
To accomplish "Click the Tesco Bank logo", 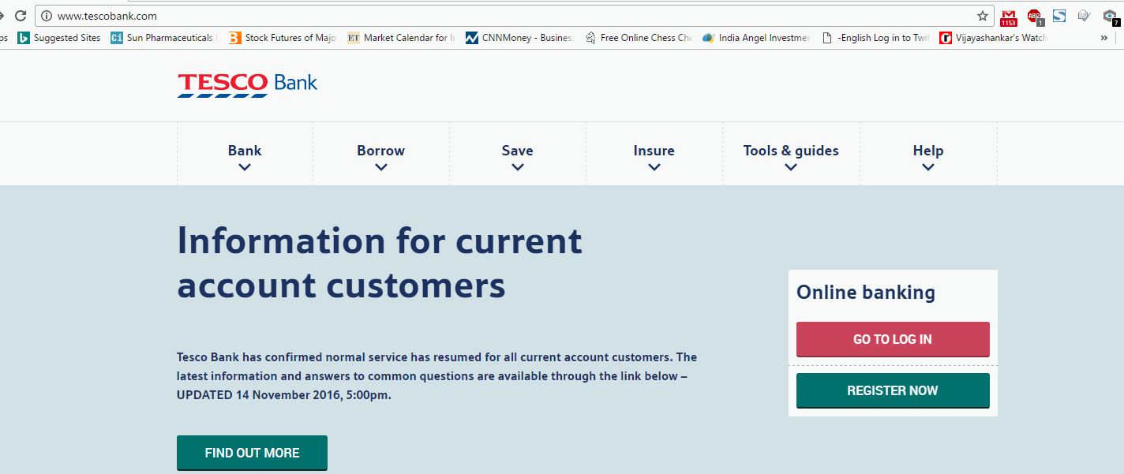I will 247,84.
